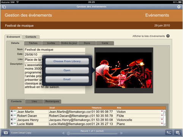Open the layout menu icon in bottom bar
Image resolution: width=183 pixels, height=137 pixels.
(x=6, y=133)
